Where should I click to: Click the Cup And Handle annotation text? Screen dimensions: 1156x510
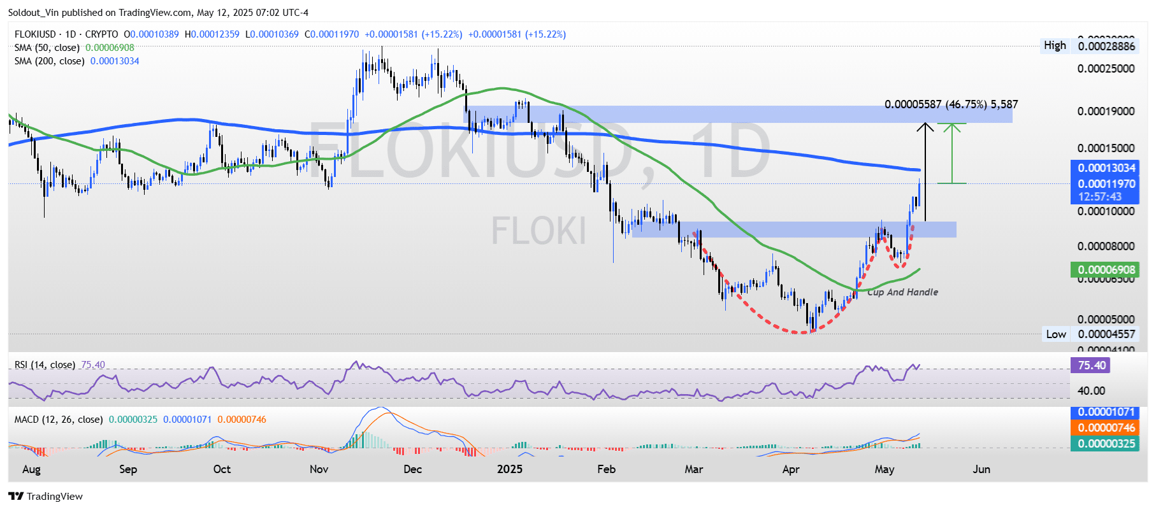click(x=903, y=292)
